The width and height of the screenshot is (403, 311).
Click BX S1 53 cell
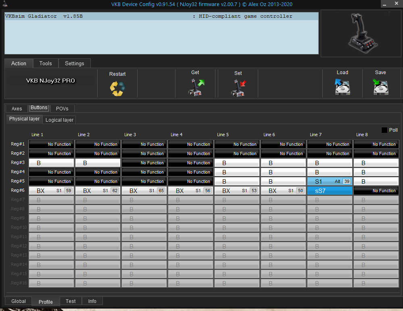click(237, 191)
